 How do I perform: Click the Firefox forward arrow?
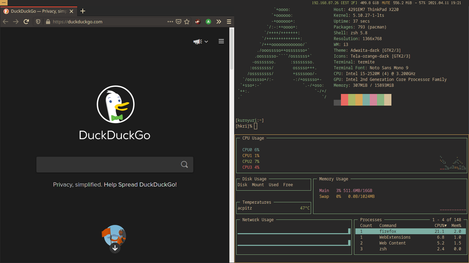pos(16,22)
